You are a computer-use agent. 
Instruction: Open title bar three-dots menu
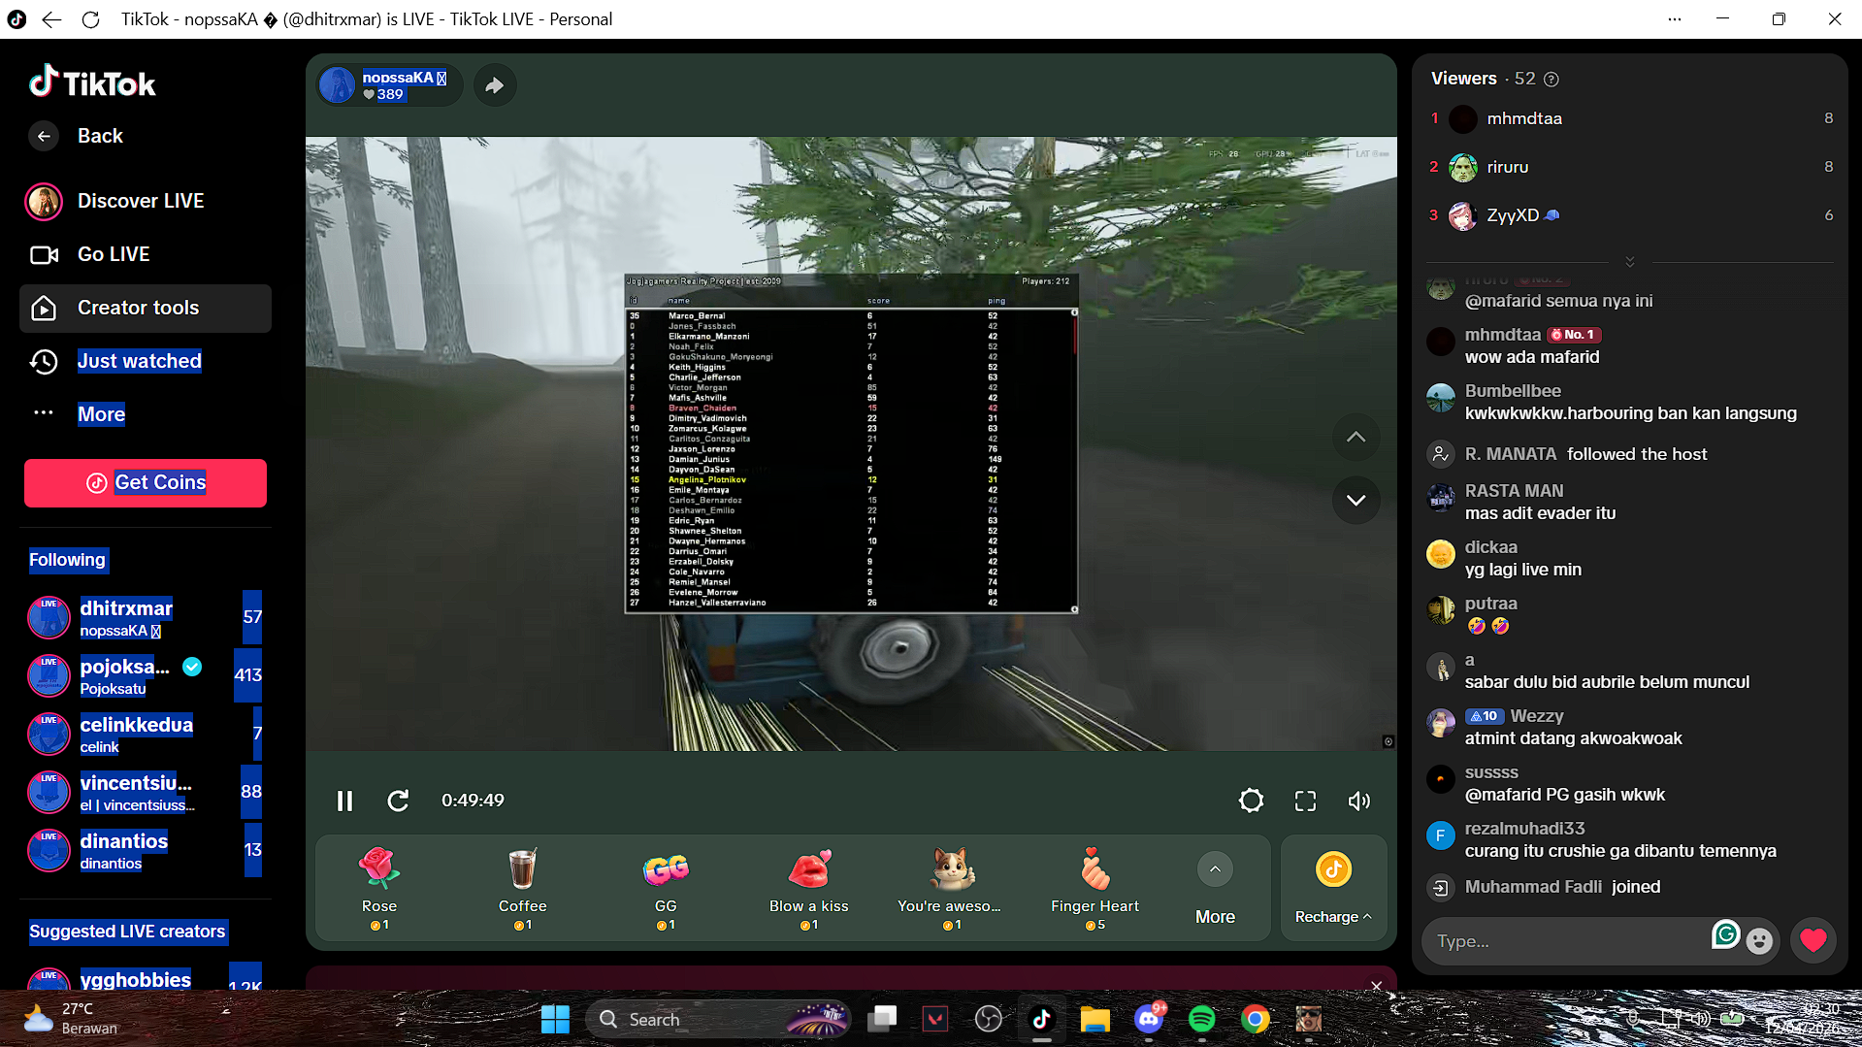1675,19
